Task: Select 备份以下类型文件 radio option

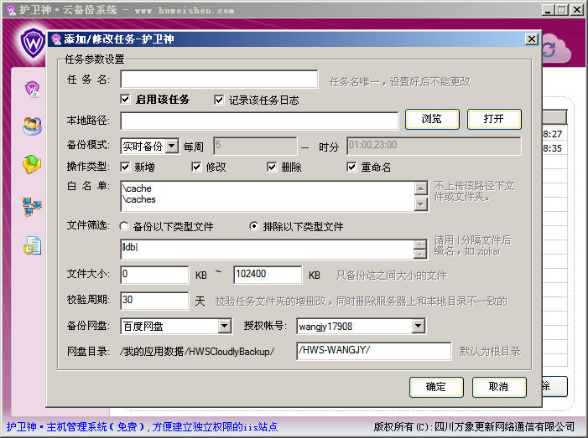Action: 124,226
